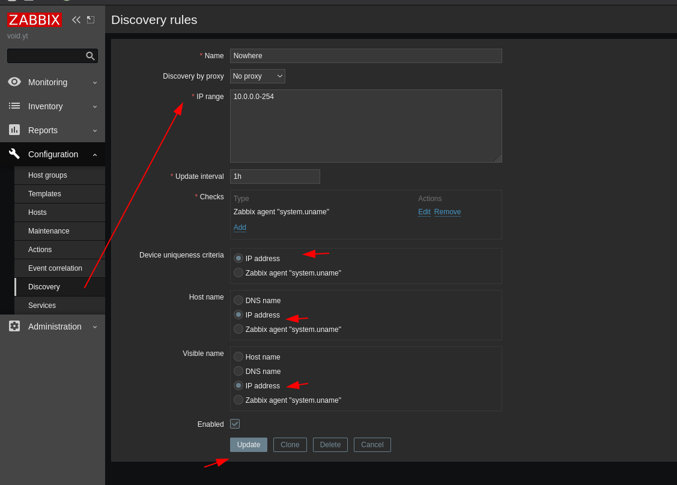Click the Cancel button
Viewport: 677px width, 485px height.
click(x=372, y=444)
